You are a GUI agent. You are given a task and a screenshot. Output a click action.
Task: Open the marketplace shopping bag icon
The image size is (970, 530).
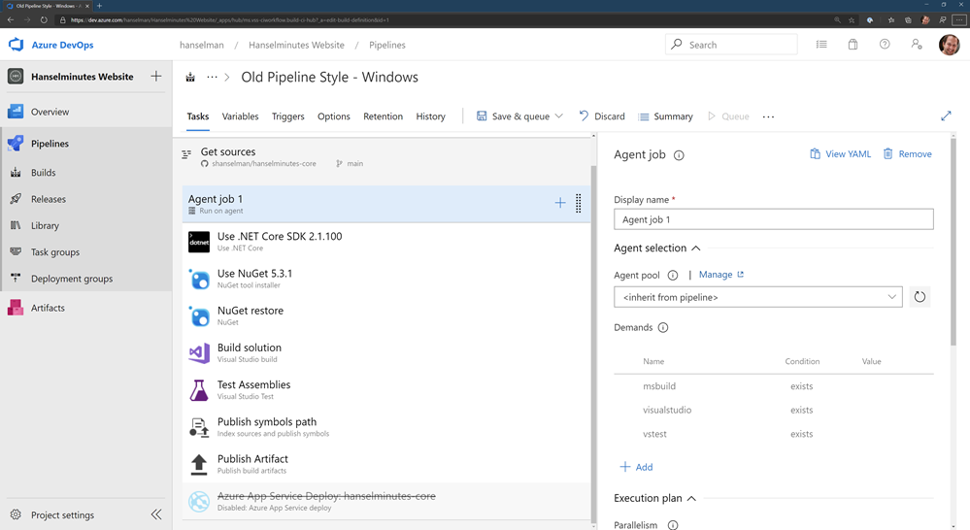pyautogui.click(x=853, y=45)
